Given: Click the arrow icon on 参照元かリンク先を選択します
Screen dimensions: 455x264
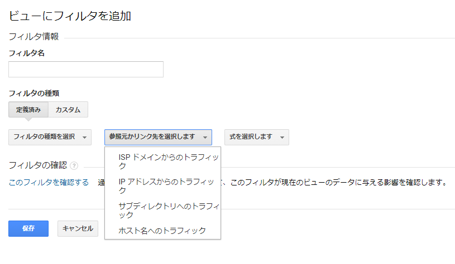Looking at the screenshot, I should click(x=205, y=138).
